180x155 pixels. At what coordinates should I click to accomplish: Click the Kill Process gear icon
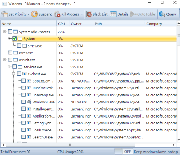click(57, 14)
